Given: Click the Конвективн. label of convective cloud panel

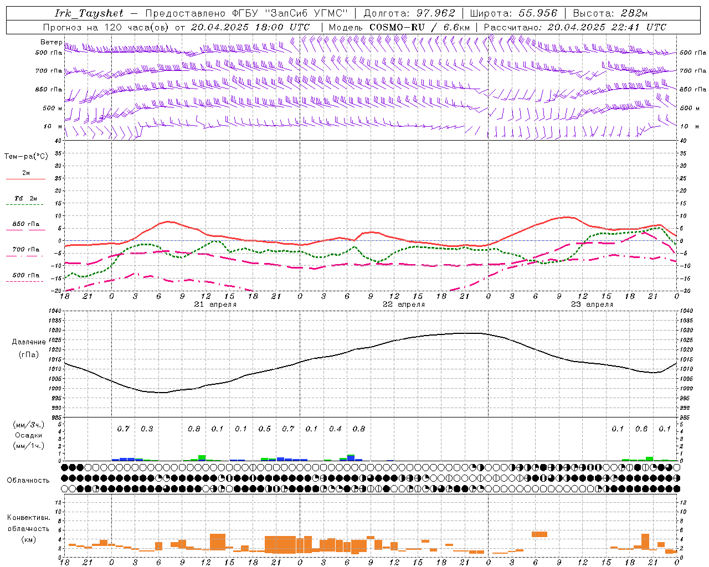Looking at the screenshot, I should coord(29,518).
